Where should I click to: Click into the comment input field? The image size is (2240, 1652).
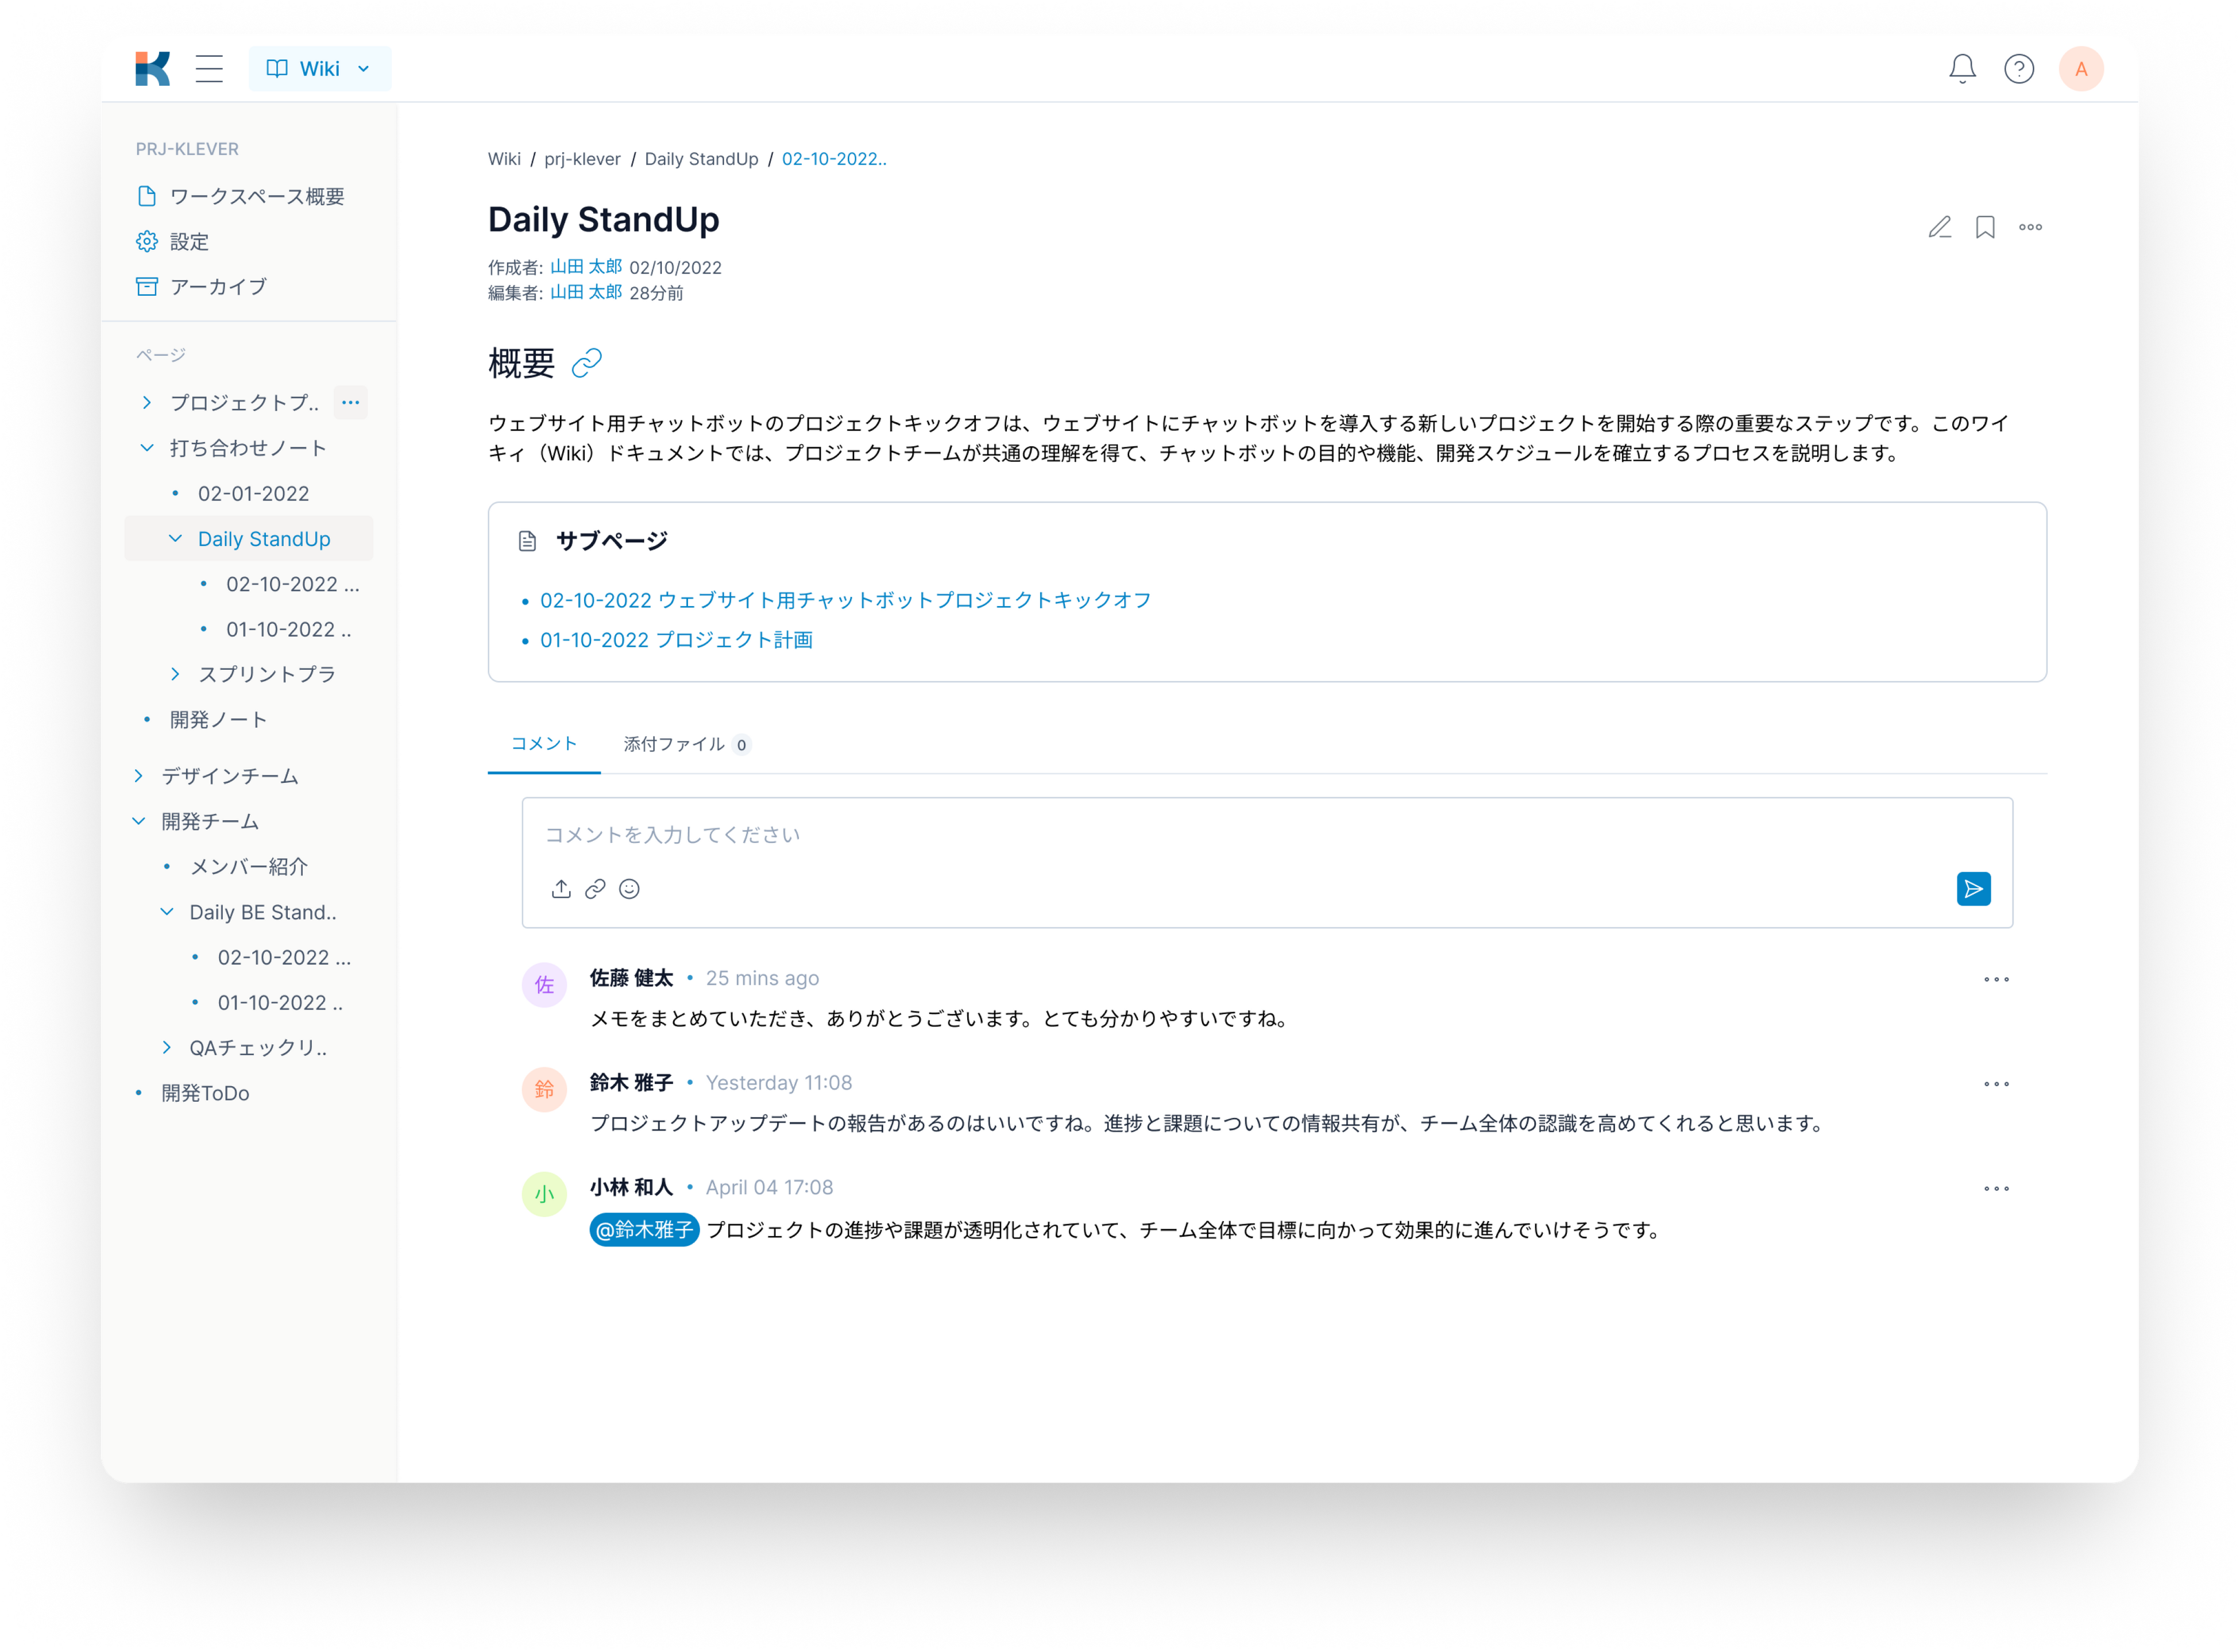coord(1200,835)
